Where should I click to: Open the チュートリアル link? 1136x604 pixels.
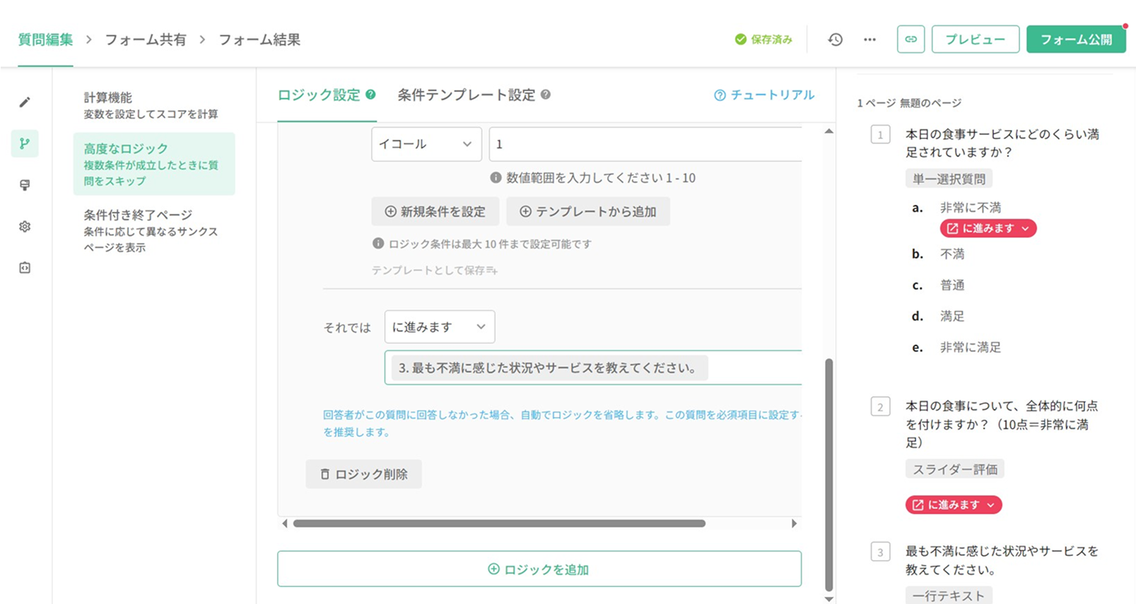pos(764,95)
